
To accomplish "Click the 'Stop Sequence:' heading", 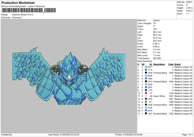I will tap(145, 61).
